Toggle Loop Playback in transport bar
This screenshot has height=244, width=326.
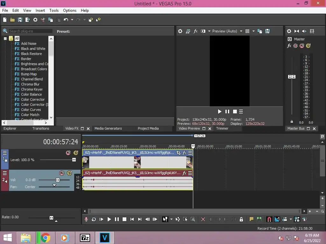[94, 219]
